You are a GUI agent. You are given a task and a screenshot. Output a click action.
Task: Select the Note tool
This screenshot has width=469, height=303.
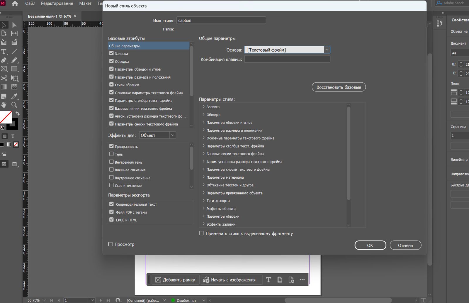click(x=4, y=96)
